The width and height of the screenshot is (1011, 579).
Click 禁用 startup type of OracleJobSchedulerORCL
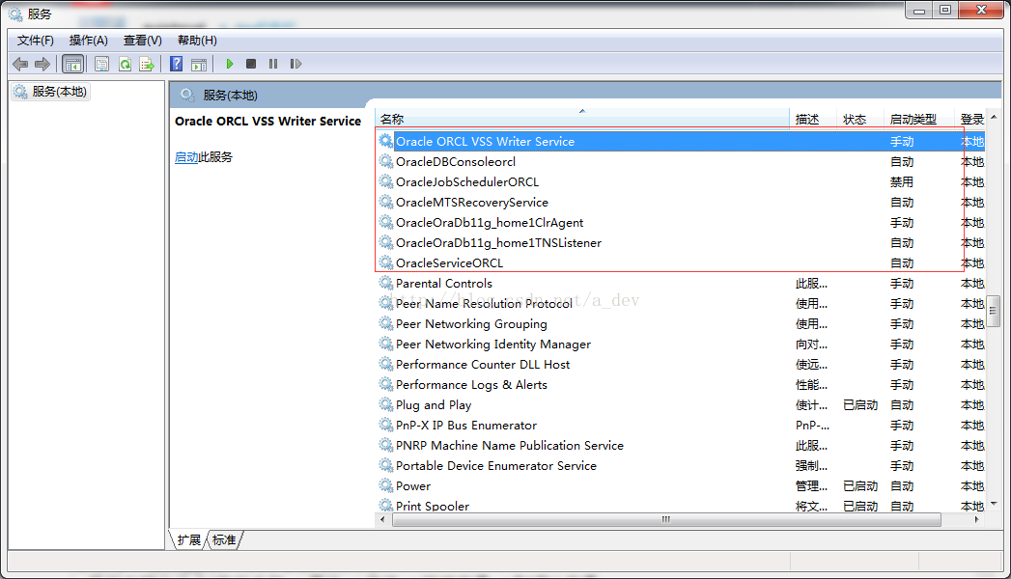pyautogui.click(x=901, y=182)
